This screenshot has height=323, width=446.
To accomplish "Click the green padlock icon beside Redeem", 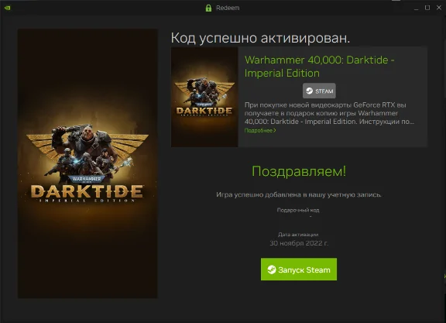I will (x=208, y=8).
